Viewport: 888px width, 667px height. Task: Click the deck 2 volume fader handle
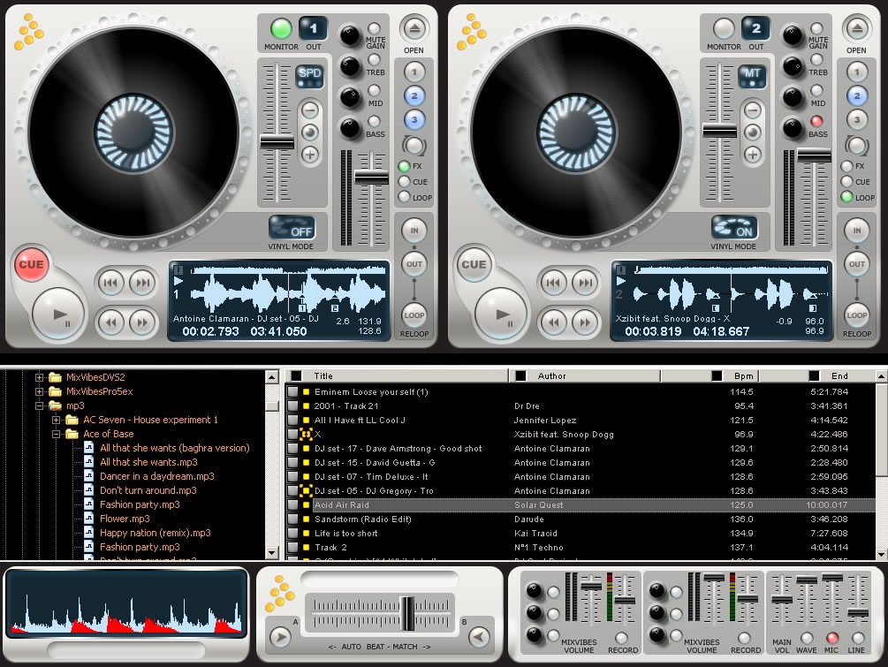pos(814,155)
